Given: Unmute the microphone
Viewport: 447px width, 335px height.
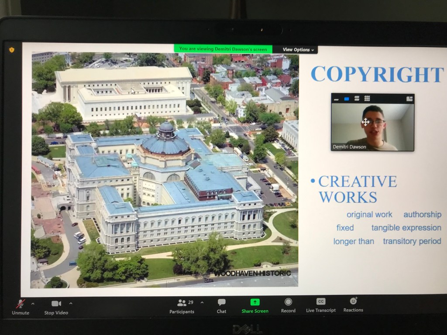Looking at the screenshot, I should [x=20, y=304].
